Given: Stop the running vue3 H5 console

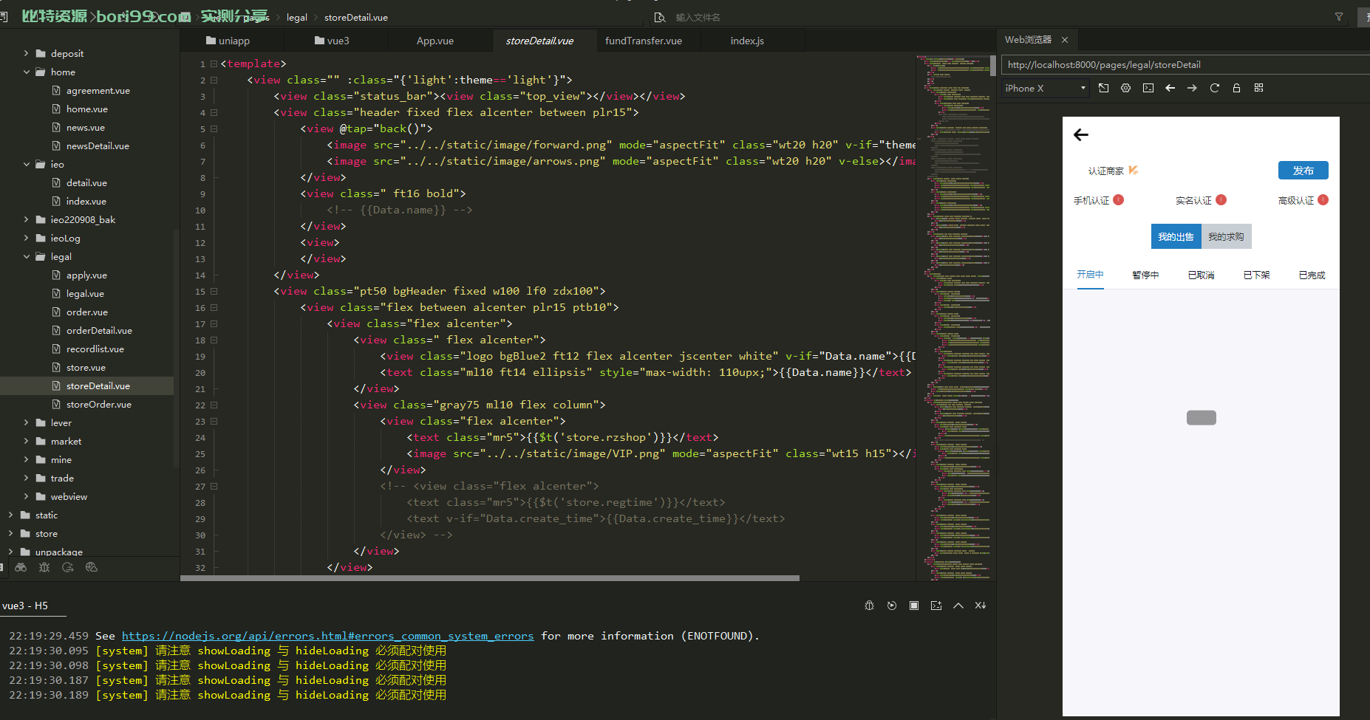Looking at the screenshot, I should [x=914, y=606].
